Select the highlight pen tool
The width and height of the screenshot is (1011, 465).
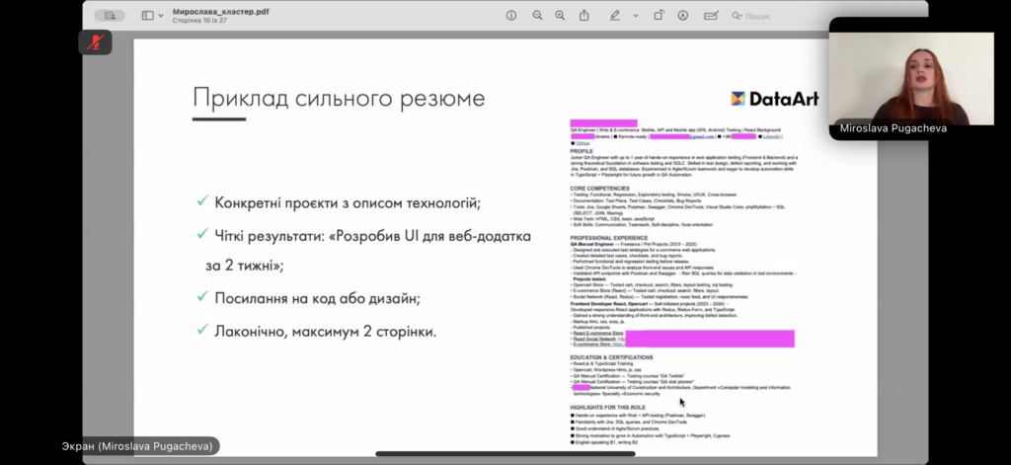[613, 16]
